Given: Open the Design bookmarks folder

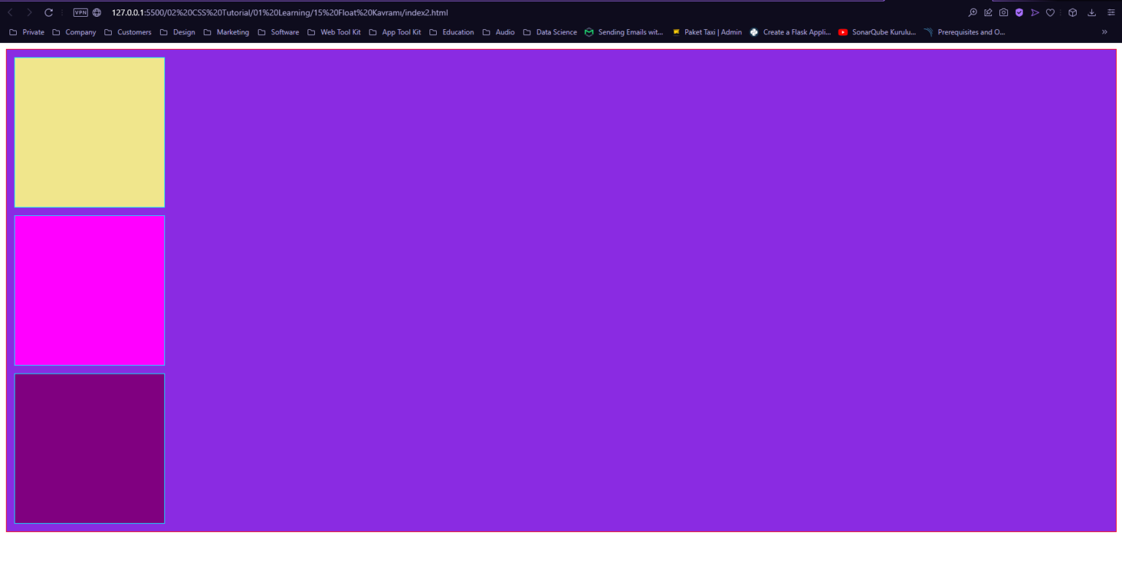Looking at the screenshot, I should 183,32.
